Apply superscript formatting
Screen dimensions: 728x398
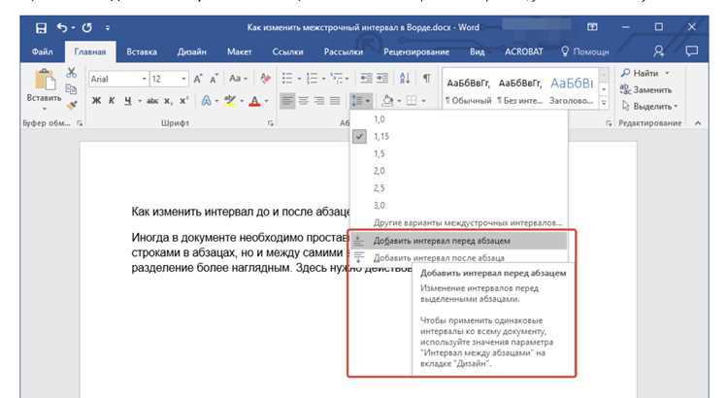click(x=183, y=101)
